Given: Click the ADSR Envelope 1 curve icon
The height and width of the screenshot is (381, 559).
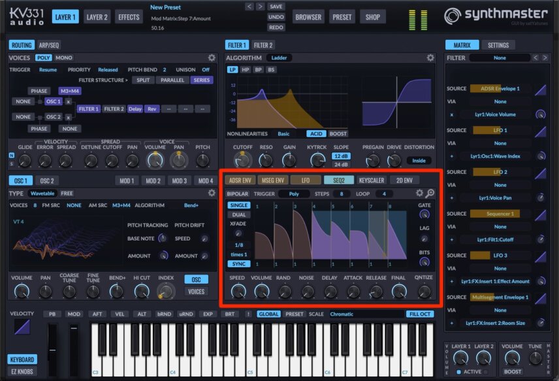Looking at the screenshot, I should [541, 89].
